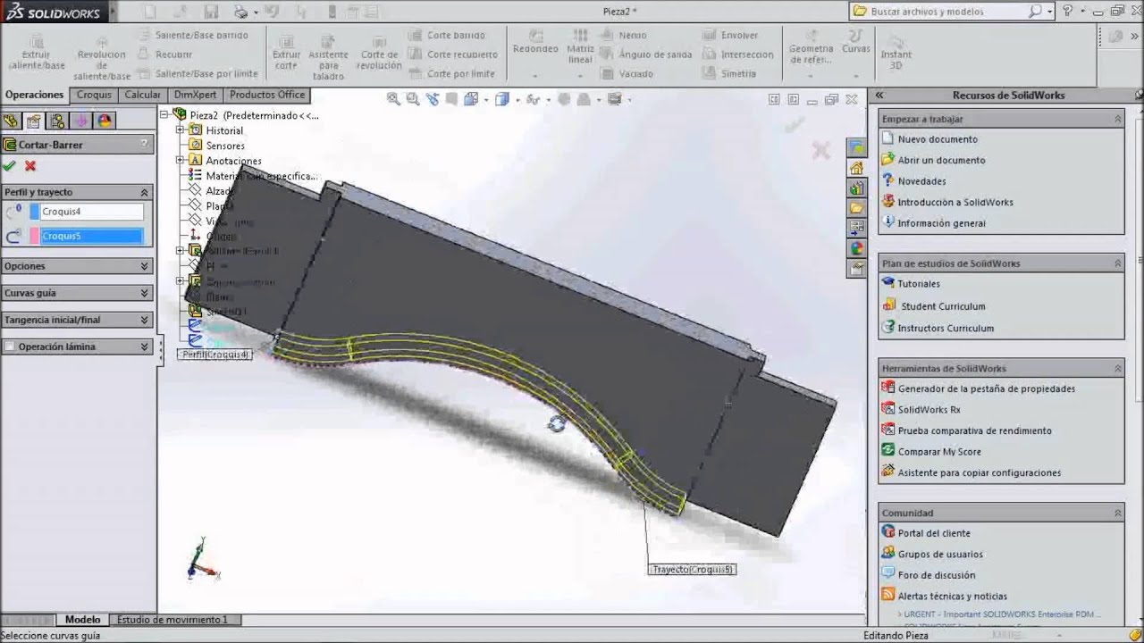Toggle the Operación lámina checkbox
Image resolution: width=1144 pixels, height=643 pixels.
click(x=10, y=347)
